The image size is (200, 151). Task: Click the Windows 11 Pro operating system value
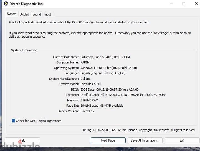pos(109,68)
